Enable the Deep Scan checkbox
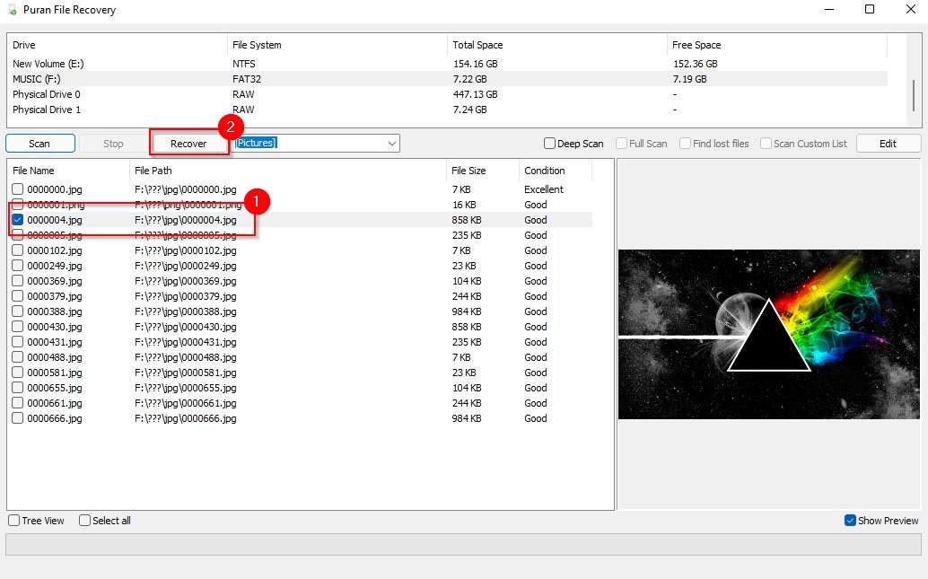The width and height of the screenshot is (928, 579). tap(547, 142)
